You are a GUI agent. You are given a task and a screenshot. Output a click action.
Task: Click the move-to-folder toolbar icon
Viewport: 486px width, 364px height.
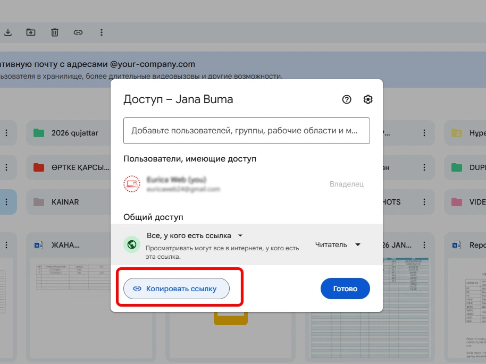coord(31,32)
